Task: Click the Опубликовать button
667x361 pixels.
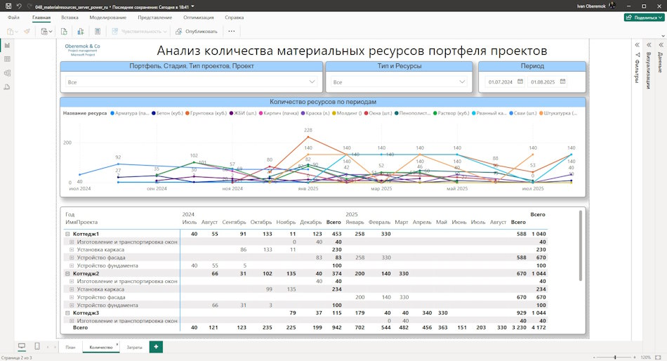Action: pyautogui.click(x=197, y=31)
